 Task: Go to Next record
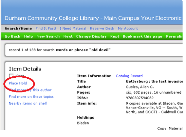pos(68,36)
